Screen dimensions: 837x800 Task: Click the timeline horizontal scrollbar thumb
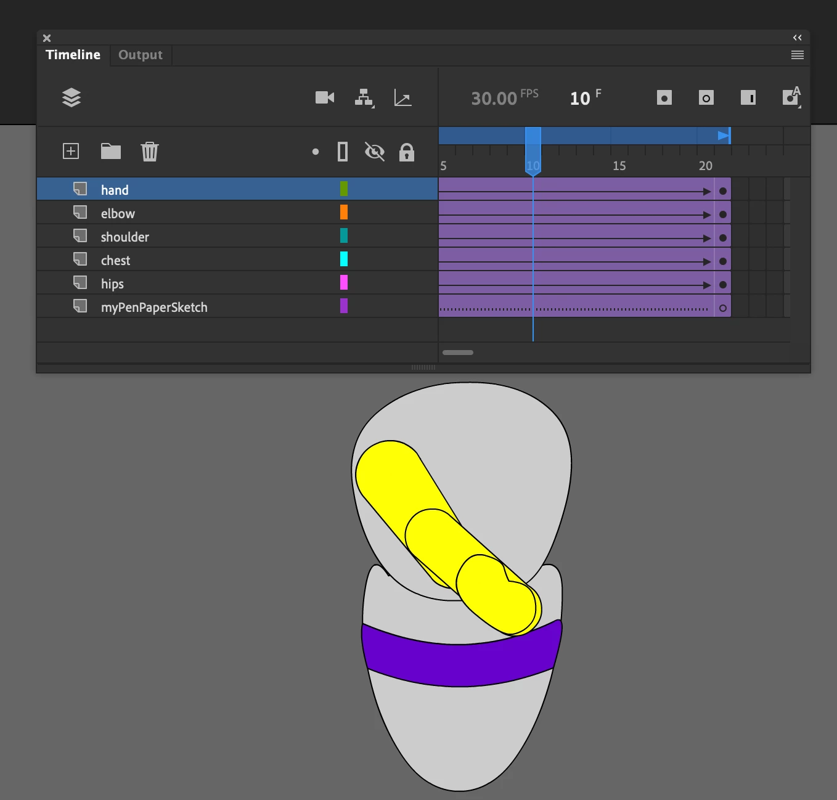point(458,353)
